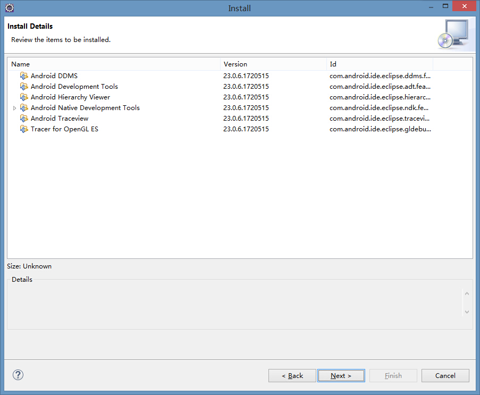
Task: Click the Android Native Development Tools icon
Action: (x=24, y=108)
